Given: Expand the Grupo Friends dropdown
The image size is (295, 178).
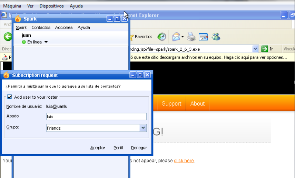Looking at the screenshot, I should [x=143, y=128].
